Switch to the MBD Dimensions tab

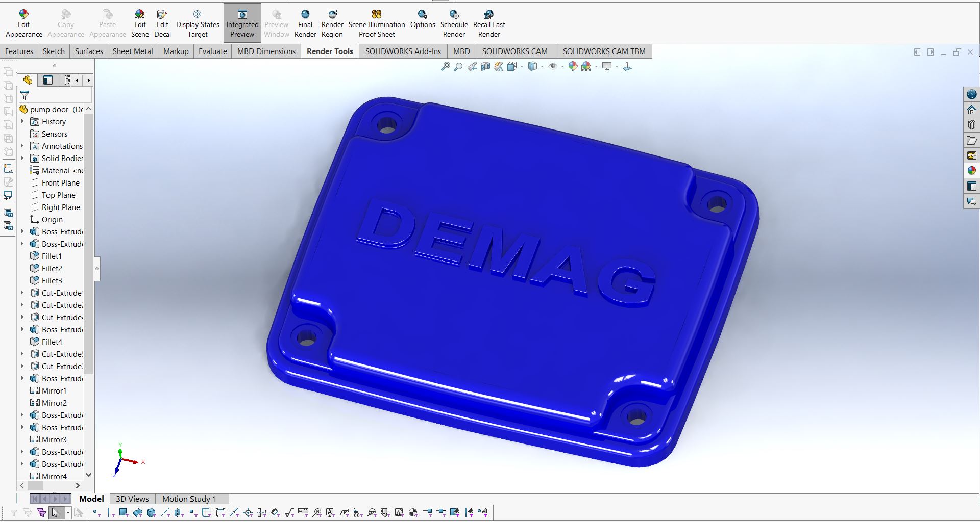(266, 51)
